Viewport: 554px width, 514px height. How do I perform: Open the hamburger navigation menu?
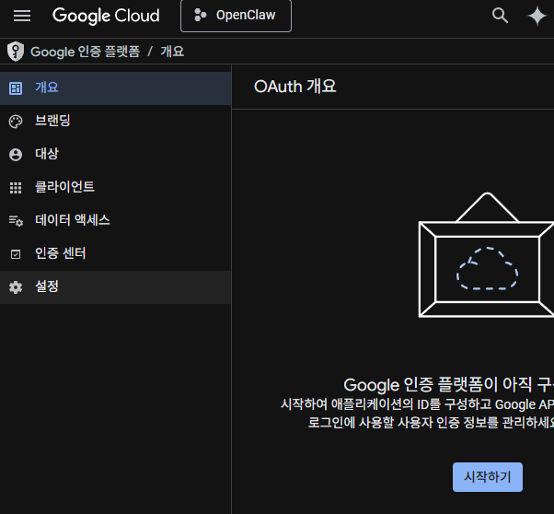22,16
